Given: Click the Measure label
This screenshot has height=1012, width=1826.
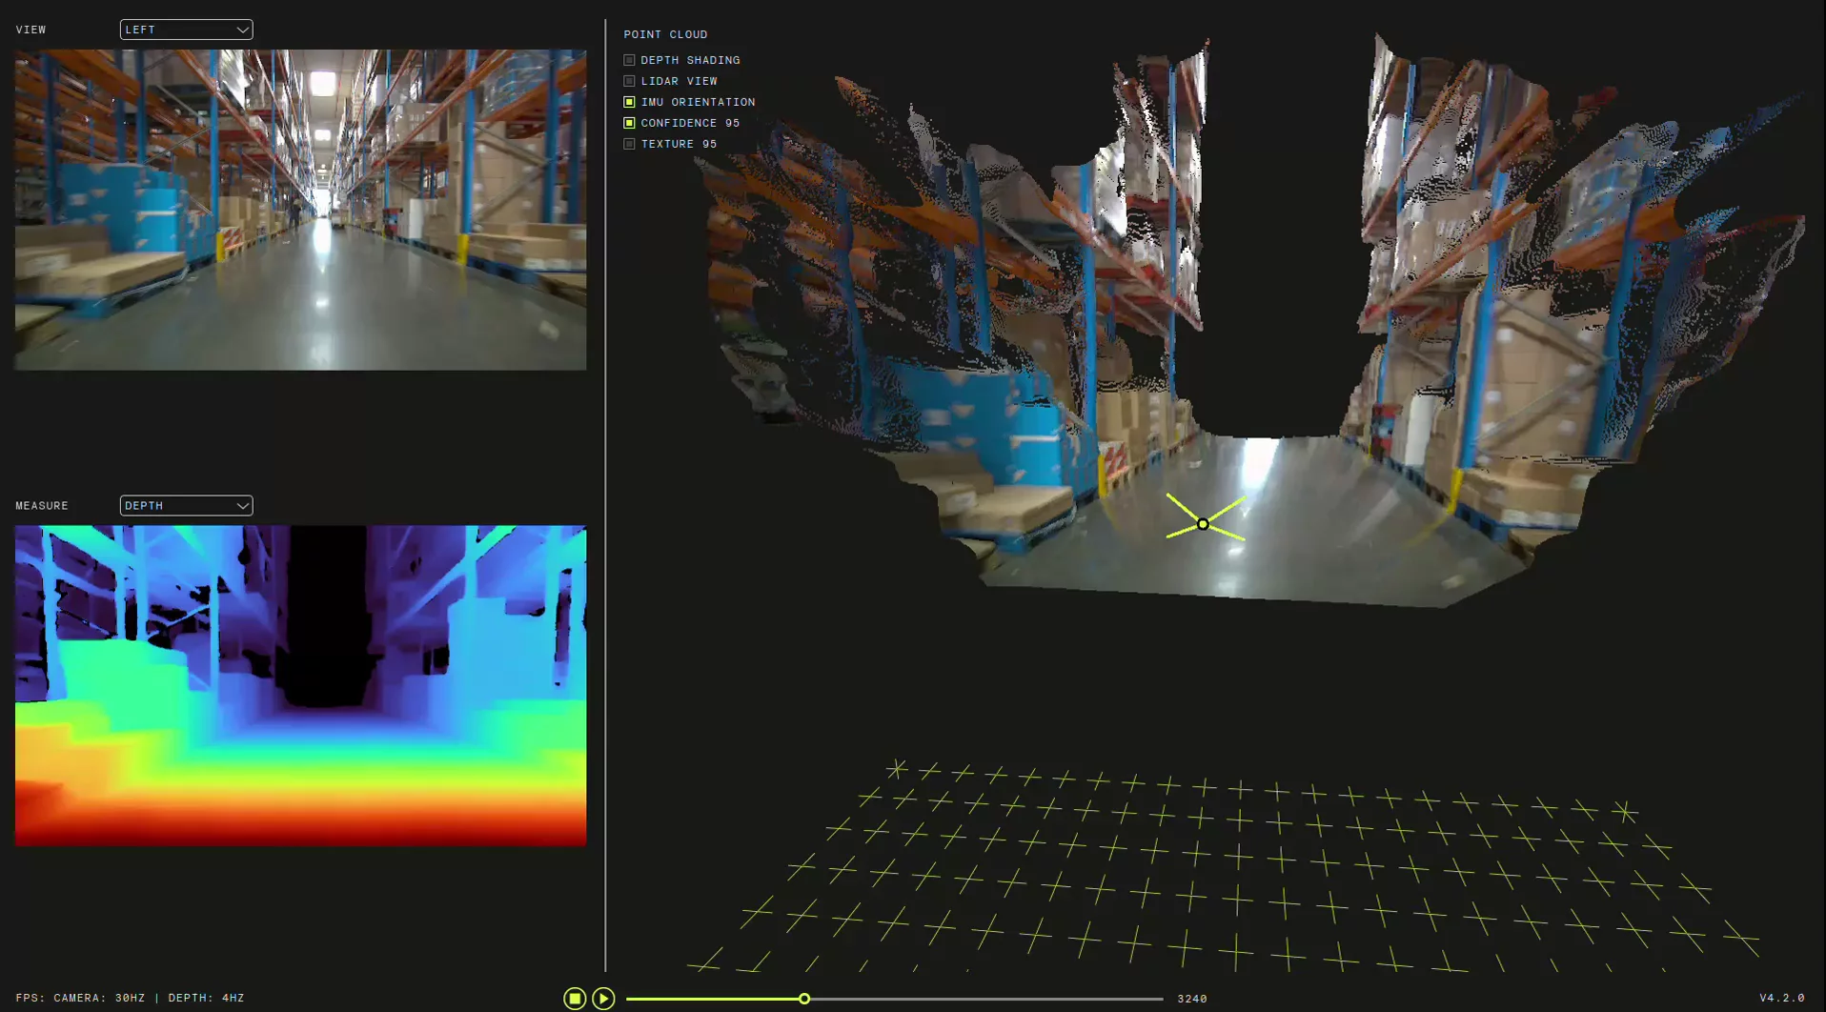Looking at the screenshot, I should click(x=42, y=506).
